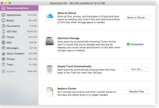Click the Music Creation guitar icon
Viewport: 159px width, 108px height.
(3, 53)
